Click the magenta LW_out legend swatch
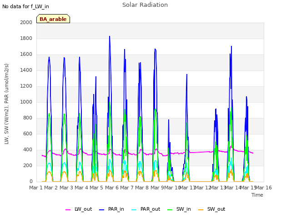This screenshot has width=291, height=218. pyautogui.click(x=68, y=210)
